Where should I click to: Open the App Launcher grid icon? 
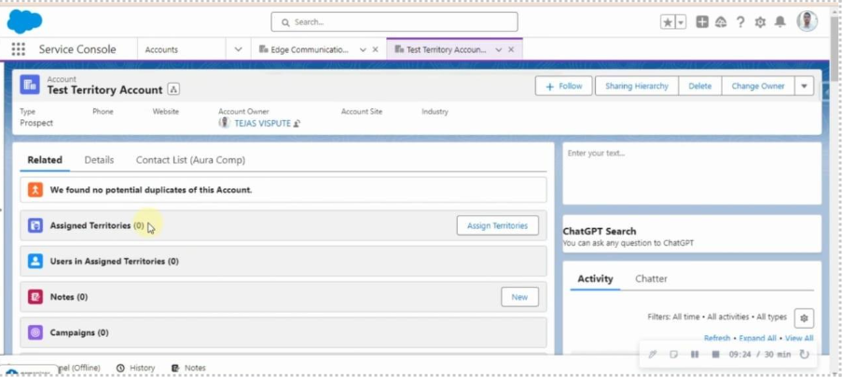click(x=18, y=49)
